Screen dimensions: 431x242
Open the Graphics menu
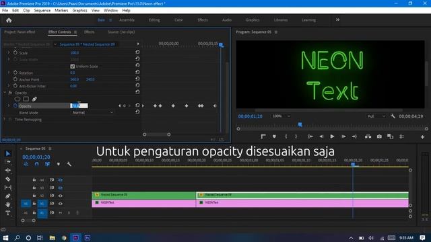[79, 11]
